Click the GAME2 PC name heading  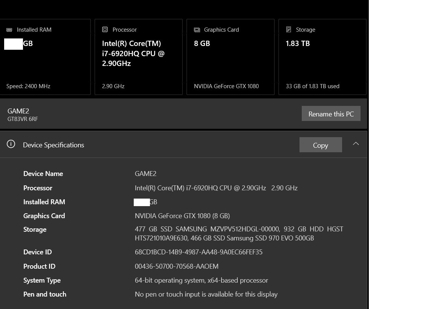click(x=18, y=111)
